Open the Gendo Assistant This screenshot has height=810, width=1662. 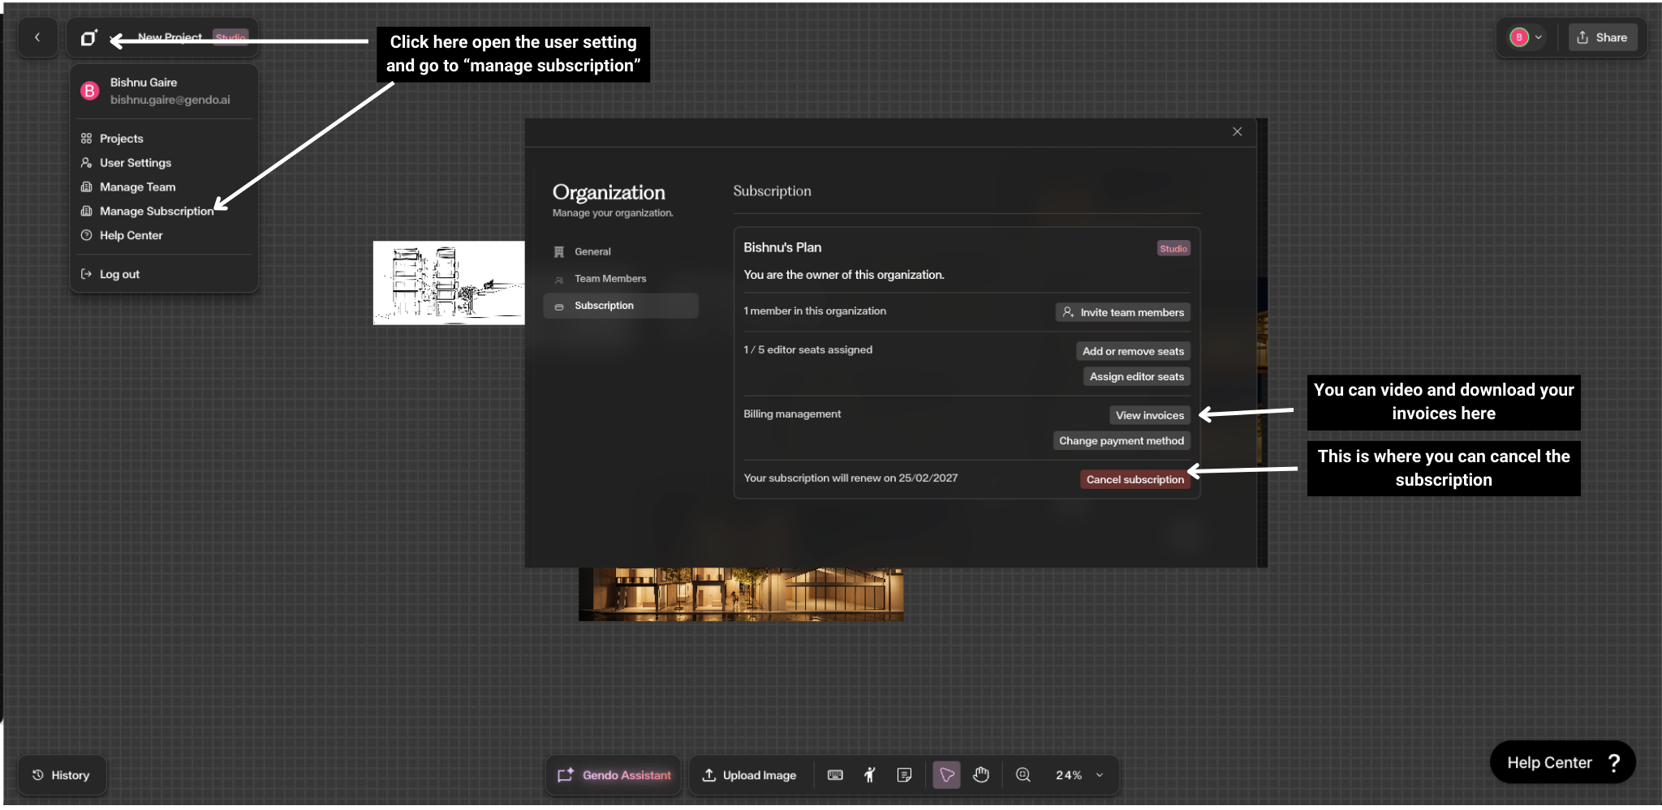point(614,775)
